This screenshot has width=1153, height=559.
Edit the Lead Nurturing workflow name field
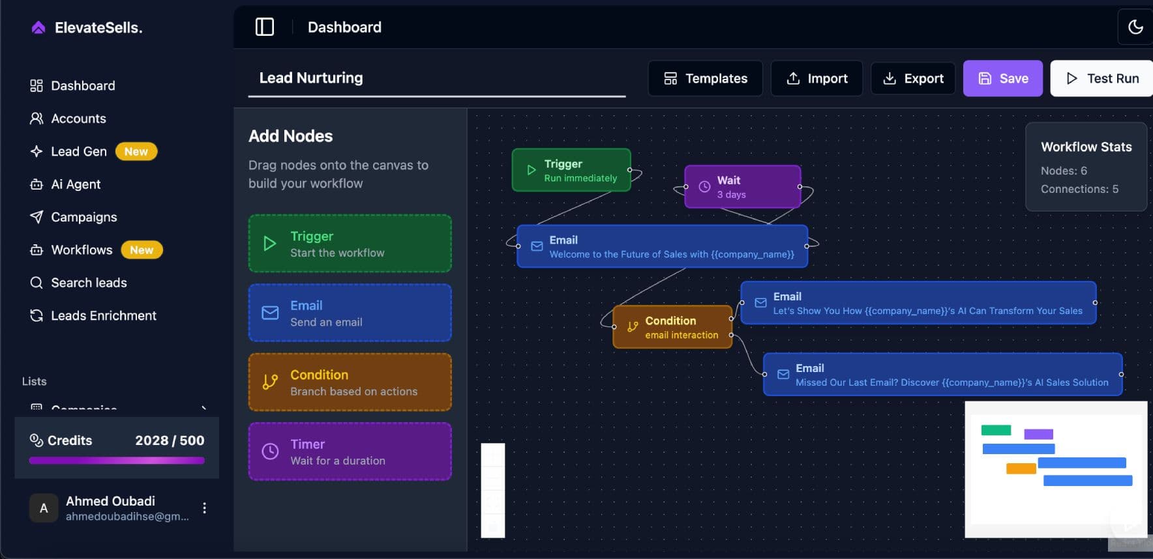coord(436,78)
